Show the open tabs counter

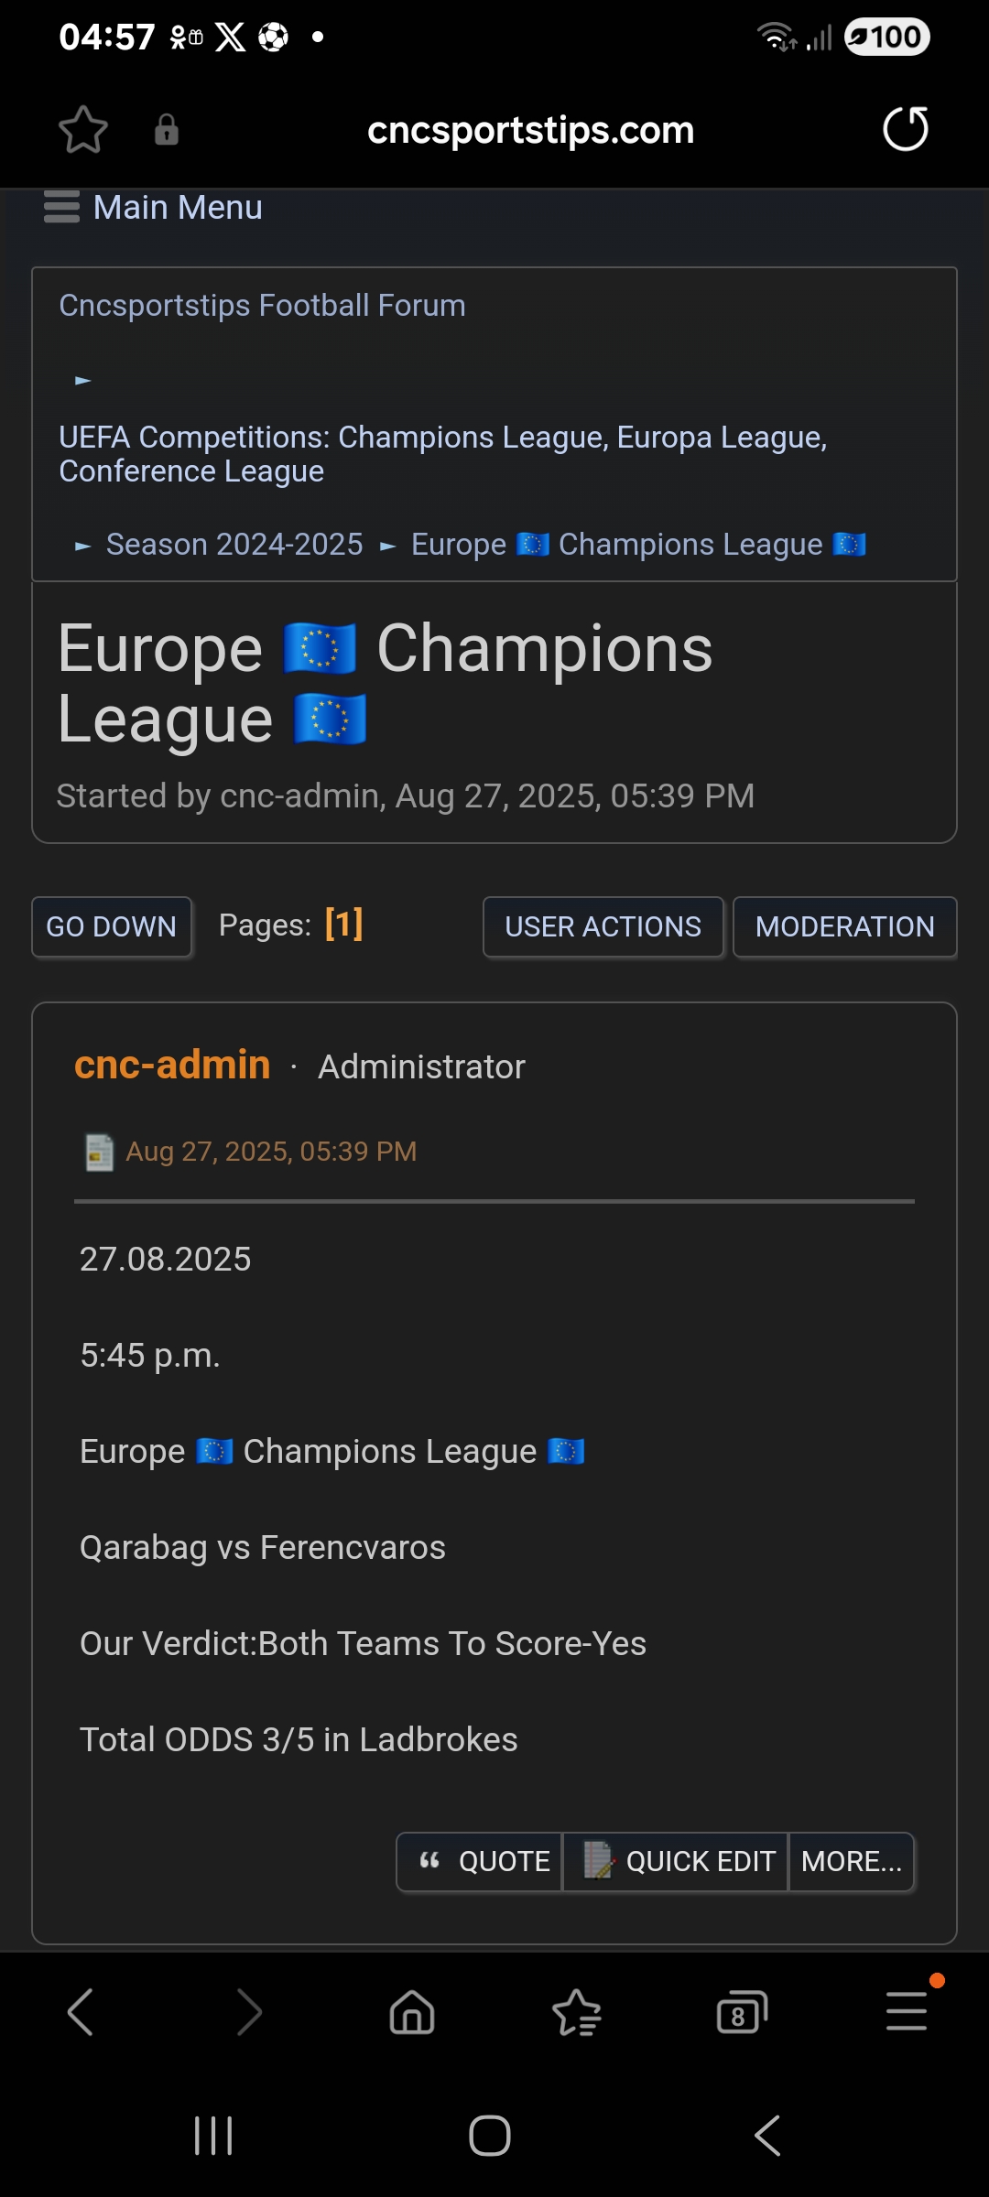pos(742,2012)
